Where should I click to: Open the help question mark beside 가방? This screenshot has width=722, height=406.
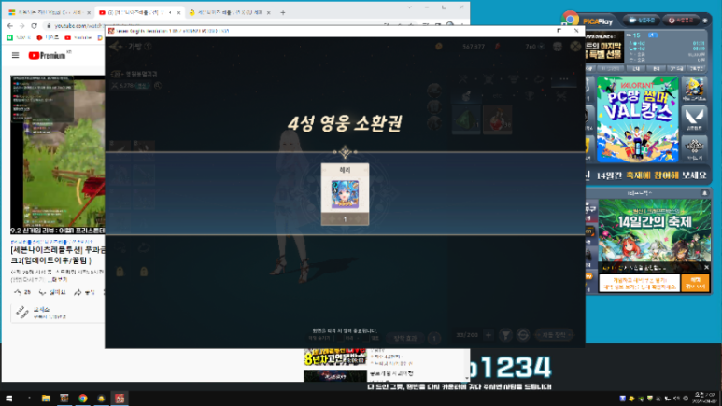[148, 47]
